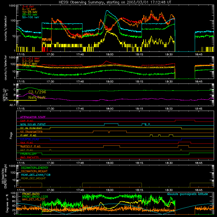Viewport: 217px width, 217px height.
Task: Click the FLARE_FLAG label
Action: [x=28, y=135]
